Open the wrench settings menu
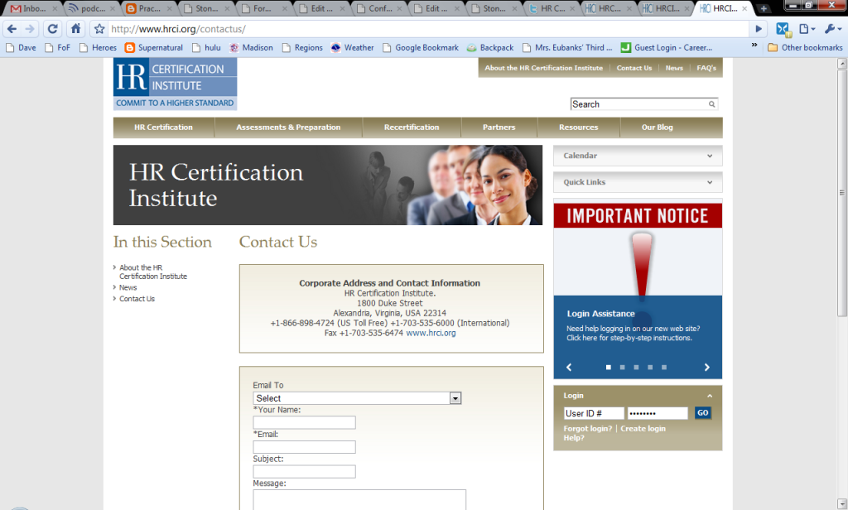The image size is (848, 510). [x=832, y=29]
